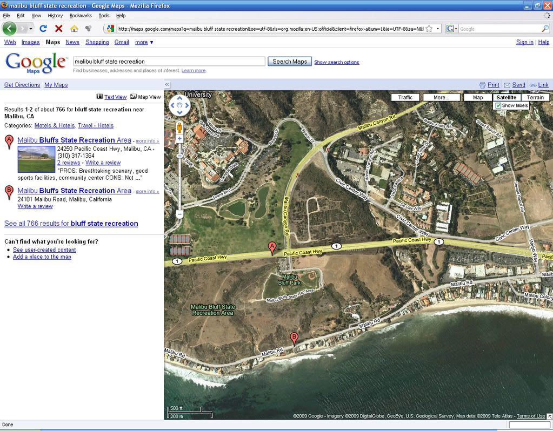Click the chain Link icon
The width and height of the screenshot is (553, 431).
click(x=533, y=85)
